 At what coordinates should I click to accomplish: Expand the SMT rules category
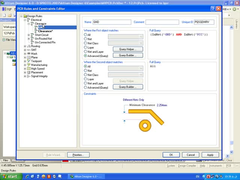(25, 50)
